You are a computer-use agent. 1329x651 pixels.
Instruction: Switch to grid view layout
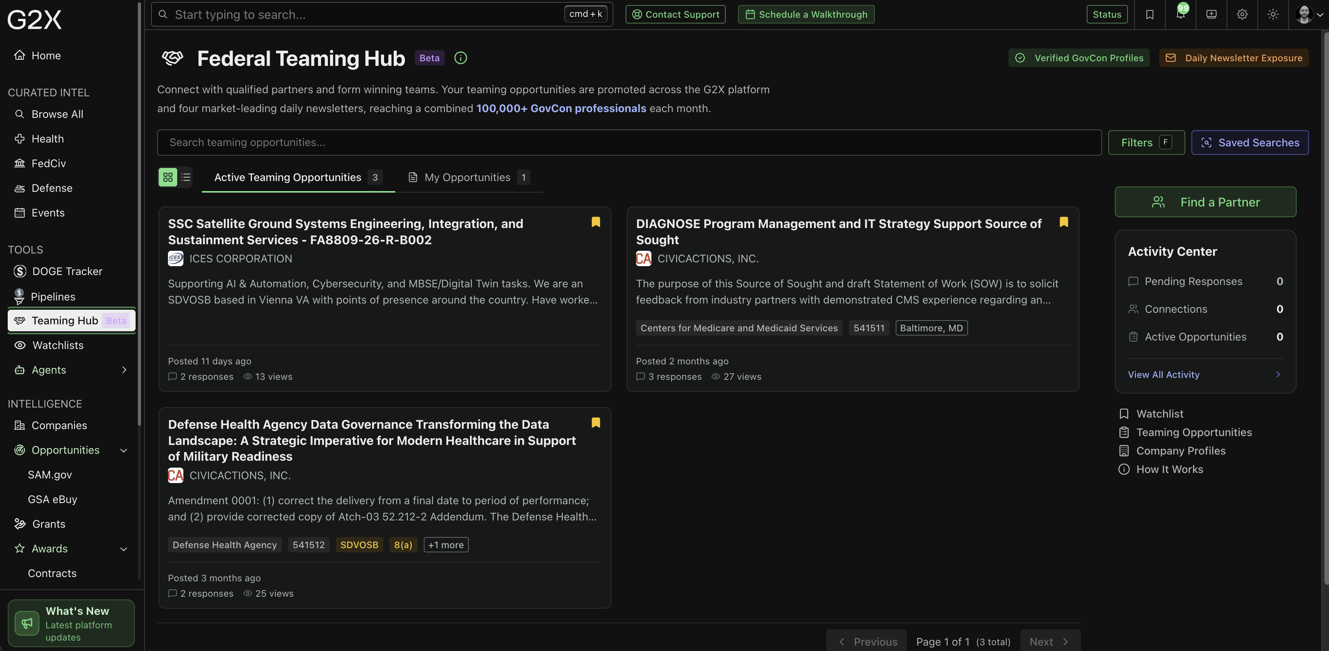(168, 178)
